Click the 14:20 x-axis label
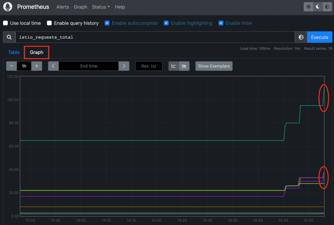This screenshot has width=334, height=225. (x=157, y=220)
